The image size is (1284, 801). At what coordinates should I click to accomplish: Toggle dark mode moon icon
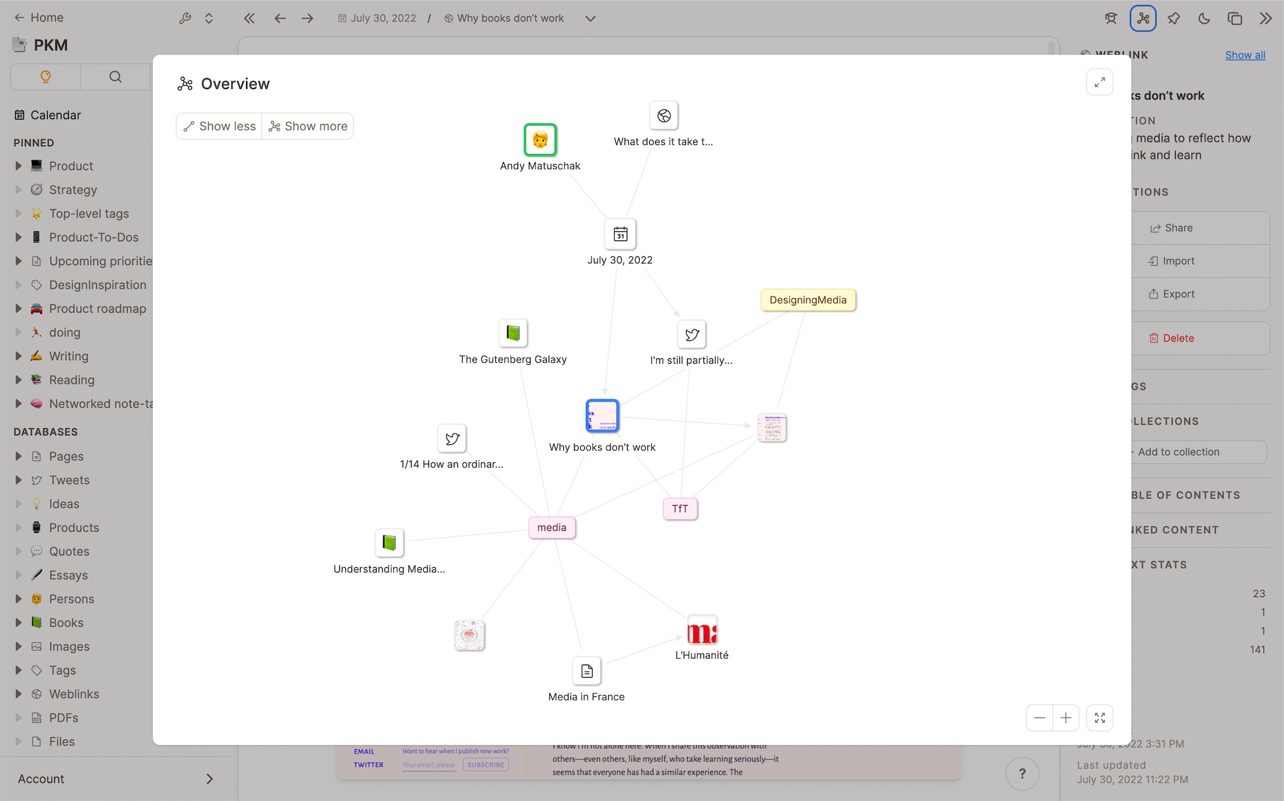click(1204, 18)
